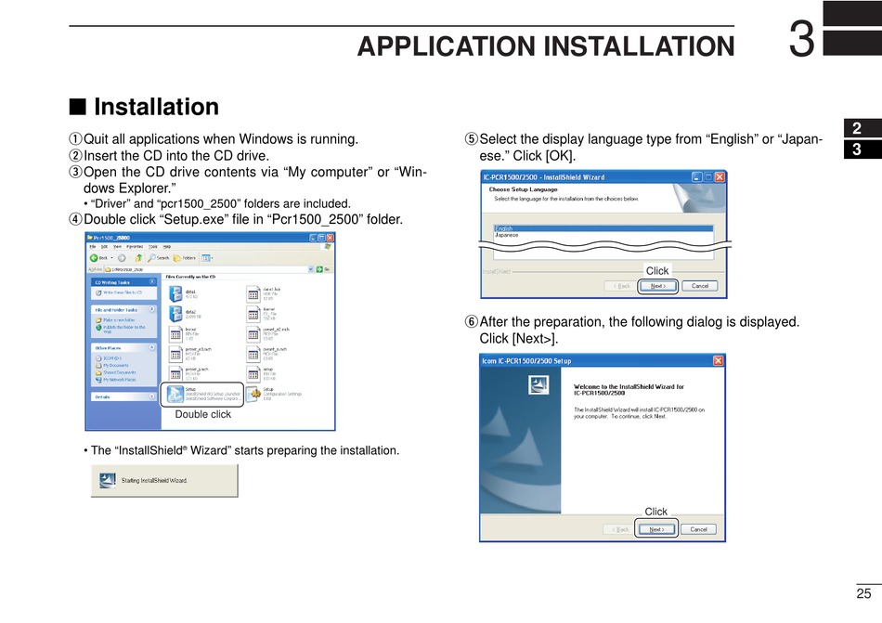Click Back in Choose Setup Language wizard
Screen dimensions: 882x623
(622, 286)
